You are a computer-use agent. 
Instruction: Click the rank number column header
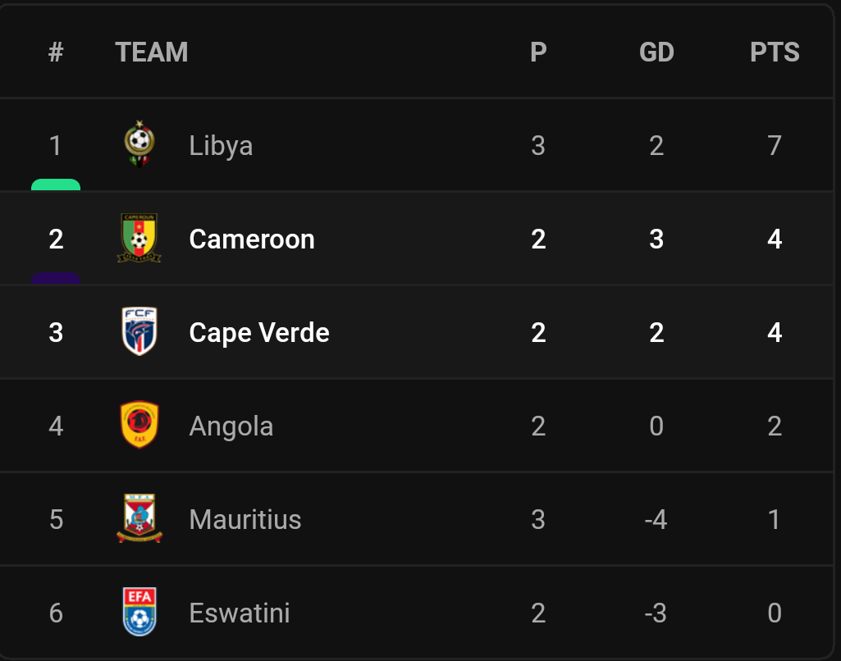[55, 52]
